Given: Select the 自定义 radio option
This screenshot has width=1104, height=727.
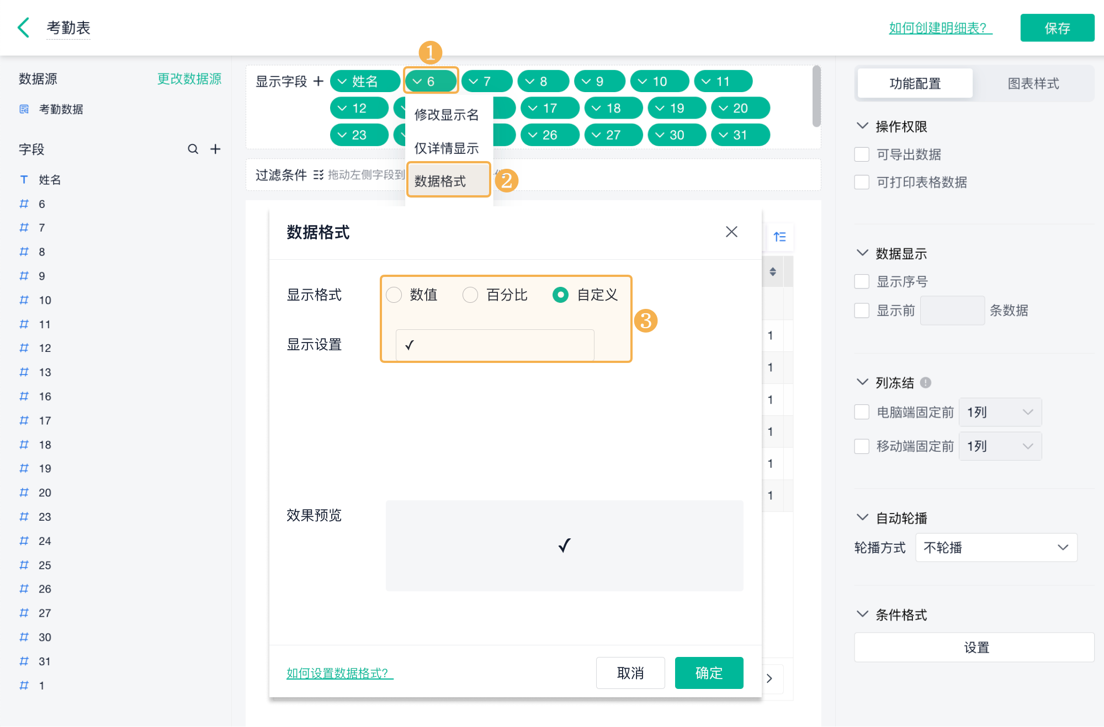Looking at the screenshot, I should tap(560, 295).
